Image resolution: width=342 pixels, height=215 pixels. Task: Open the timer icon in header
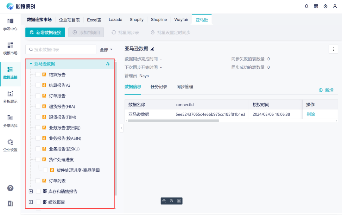click(325, 6)
